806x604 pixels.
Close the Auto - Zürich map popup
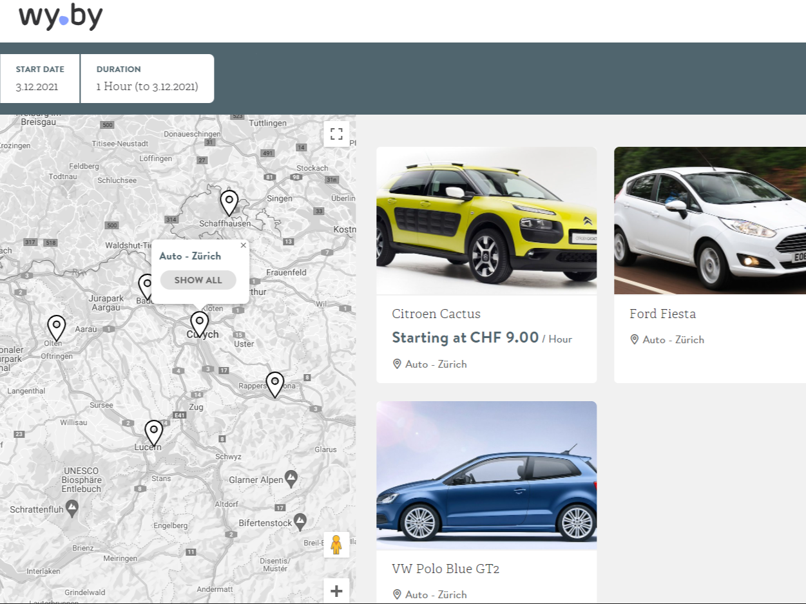pyautogui.click(x=243, y=245)
